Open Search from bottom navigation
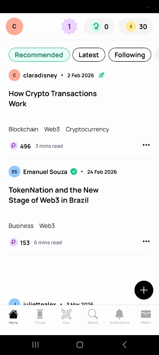This screenshot has width=159, height=355. (93, 314)
